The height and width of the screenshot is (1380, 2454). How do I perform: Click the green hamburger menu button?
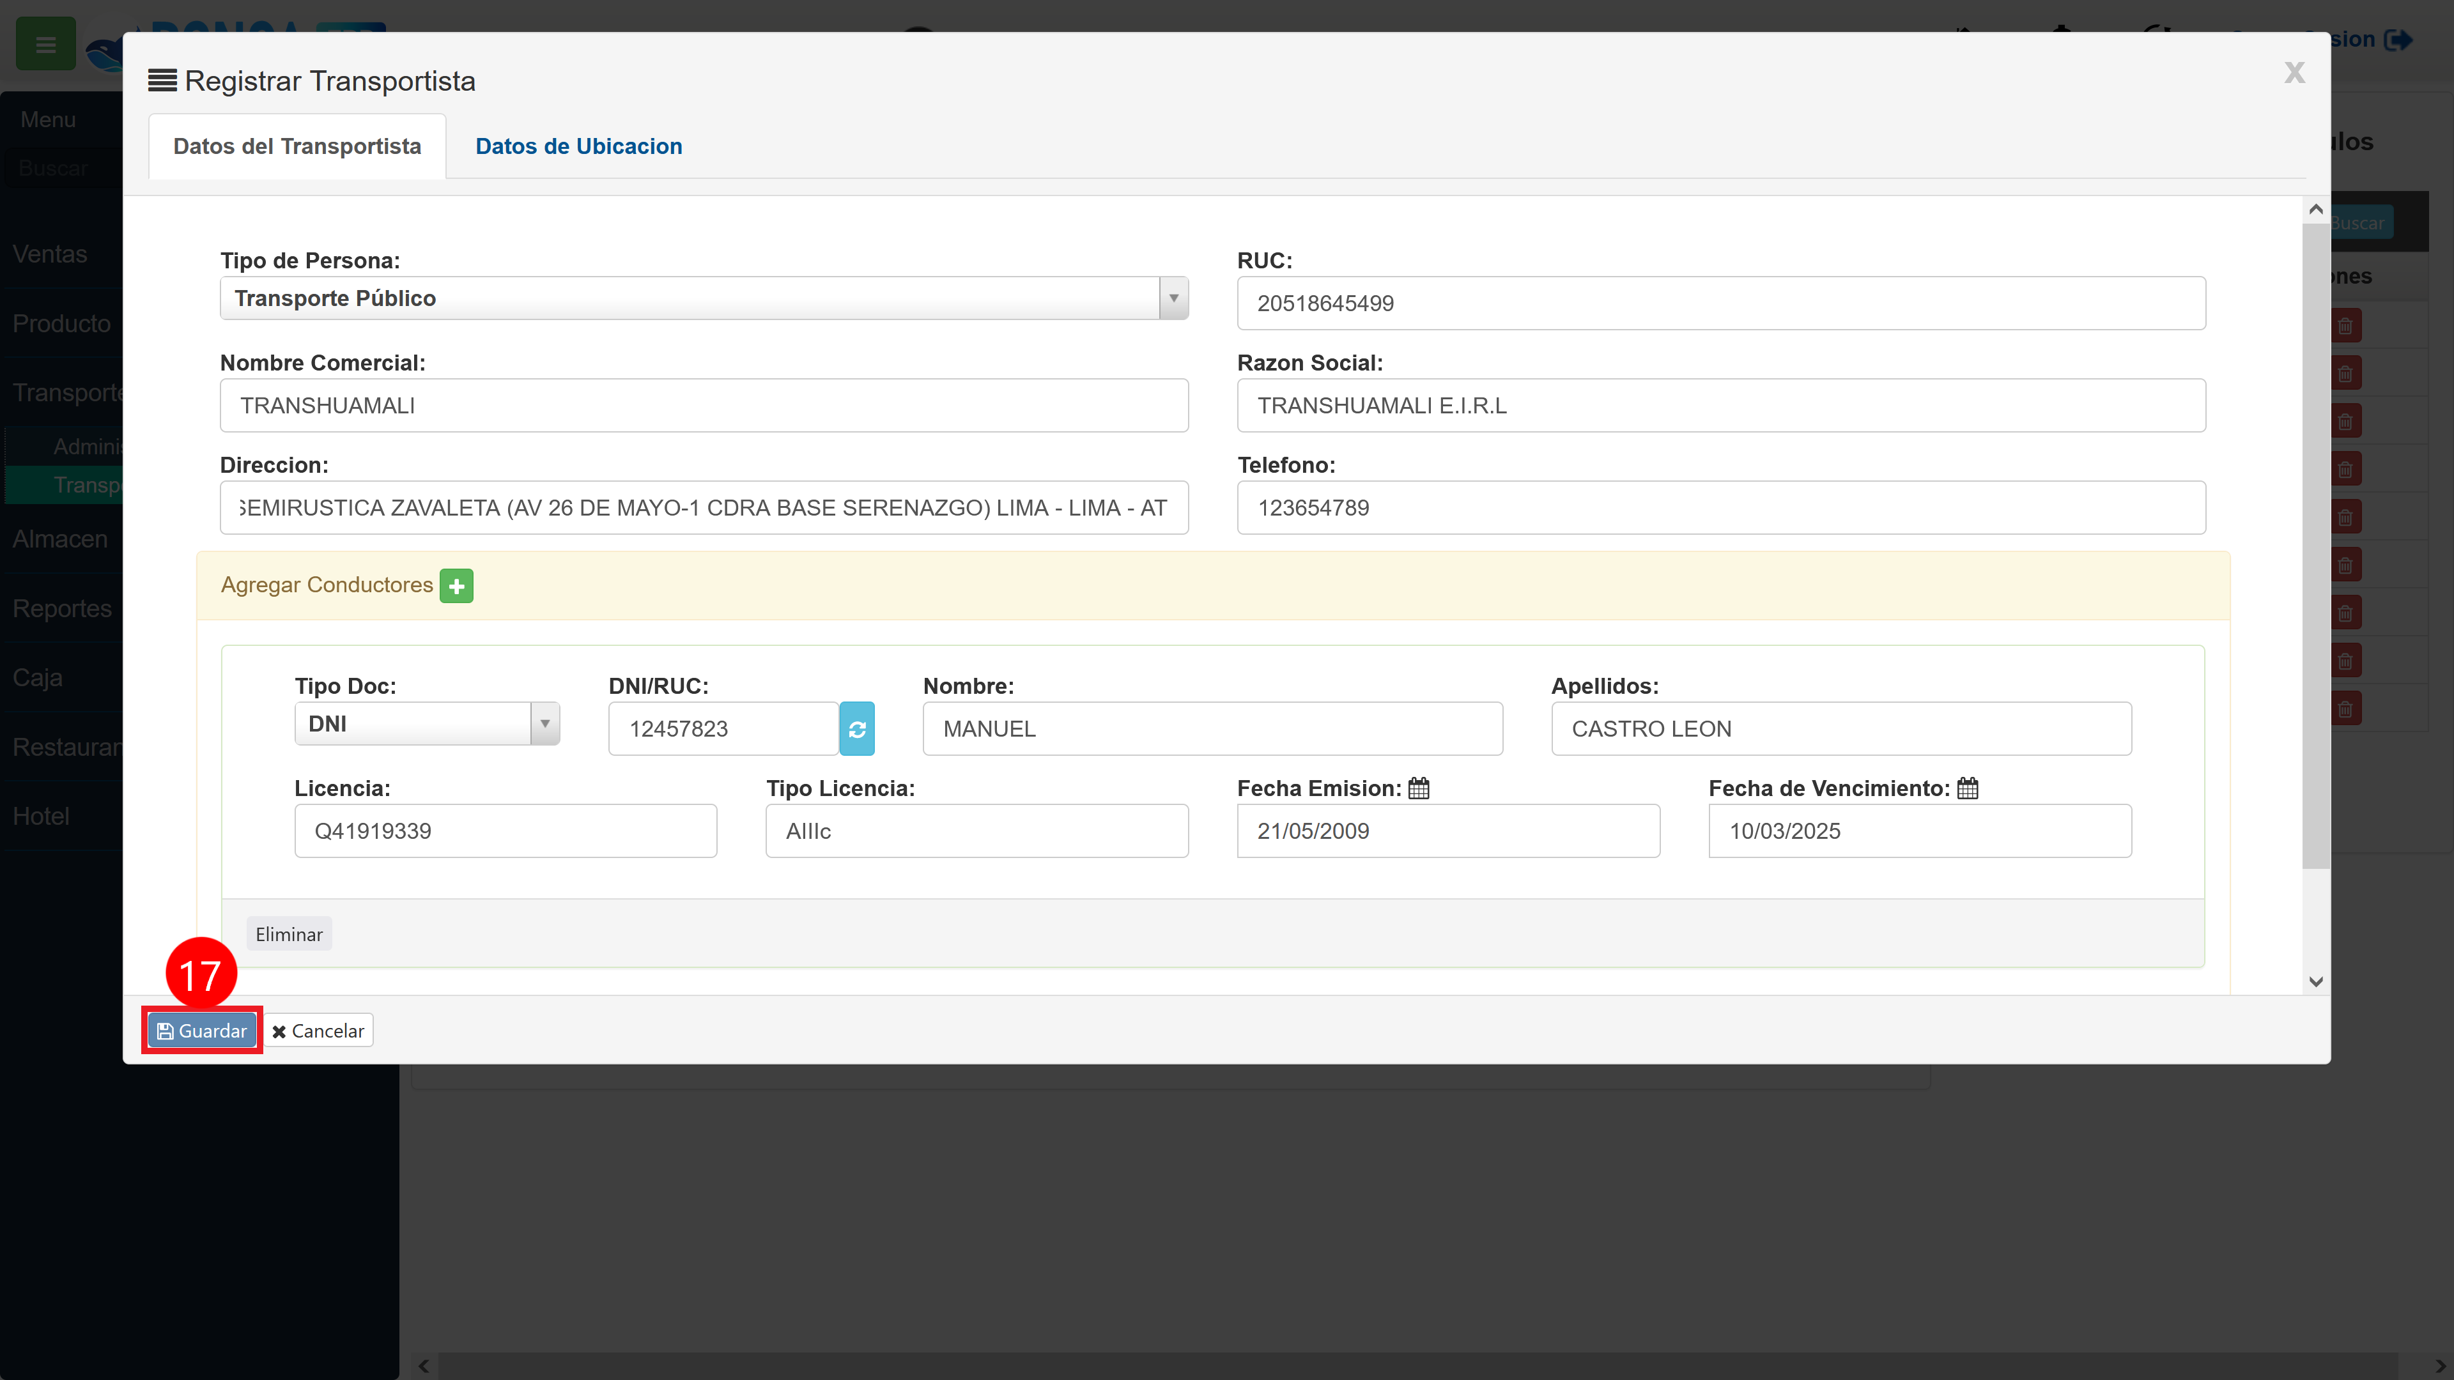(x=45, y=44)
